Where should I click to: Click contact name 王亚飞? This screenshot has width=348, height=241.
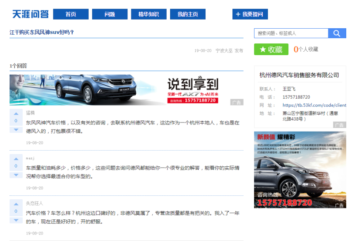point(289,89)
